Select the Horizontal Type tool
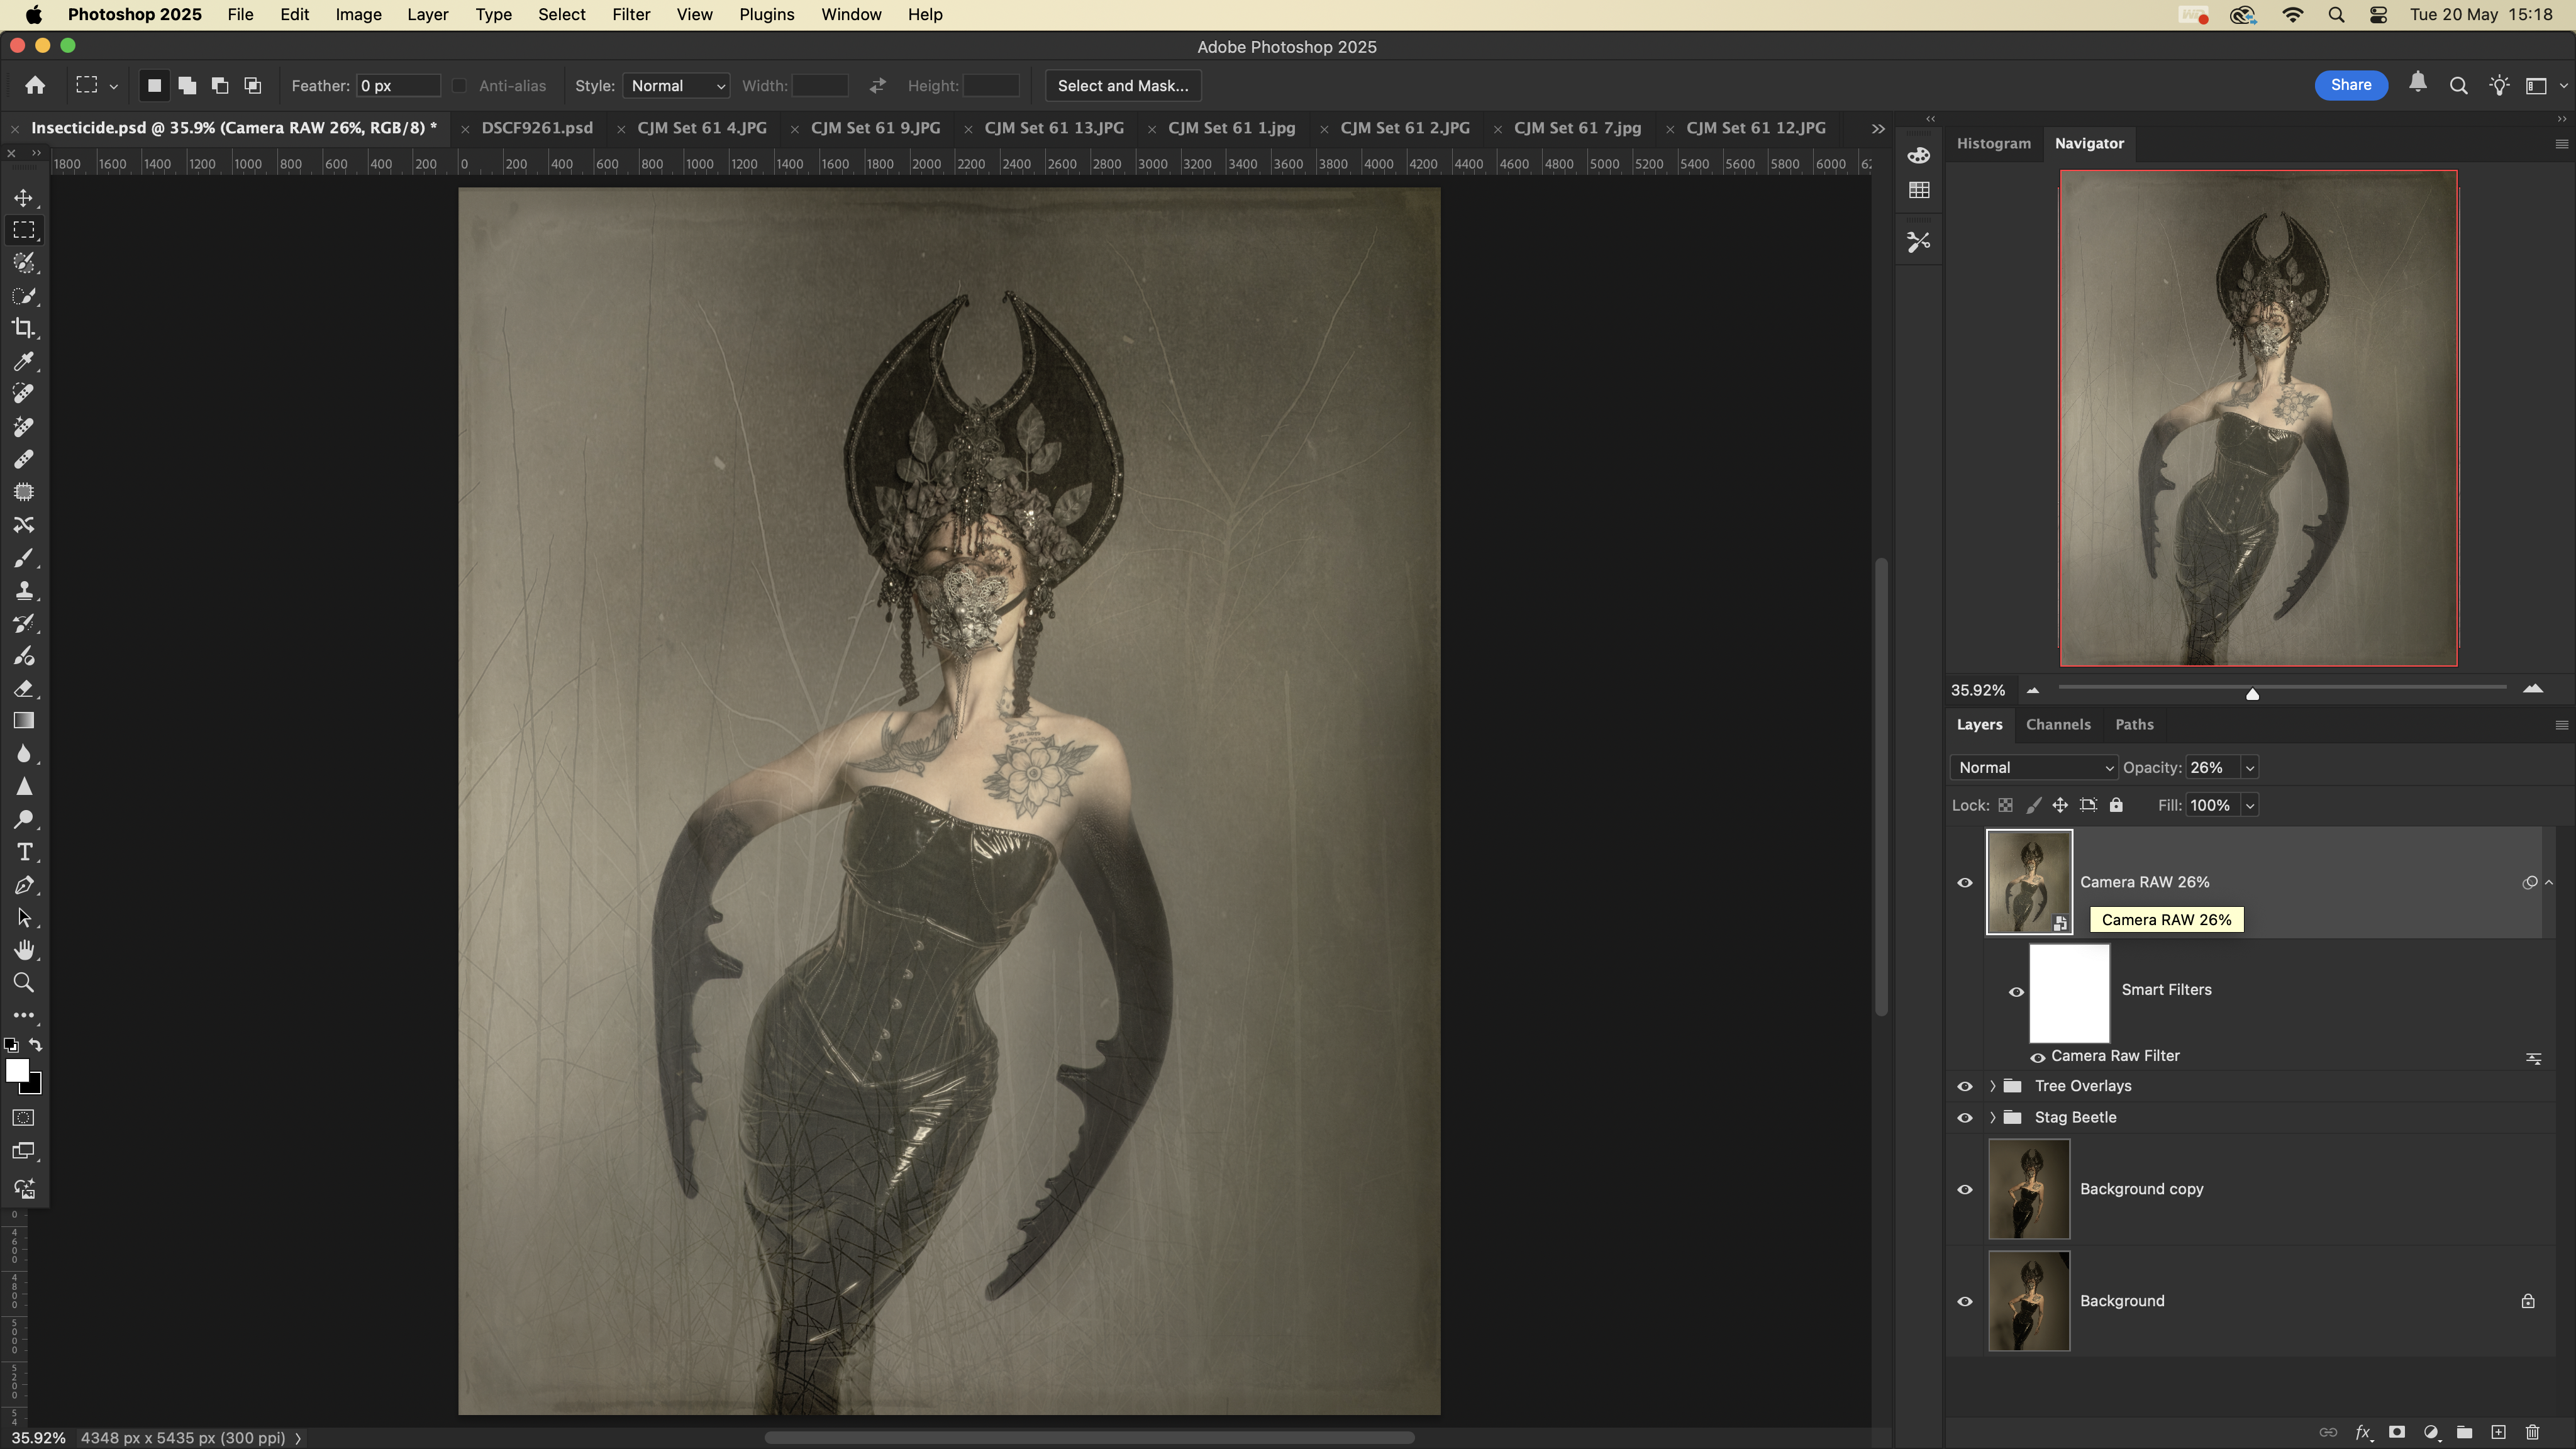 click(24, 852)
